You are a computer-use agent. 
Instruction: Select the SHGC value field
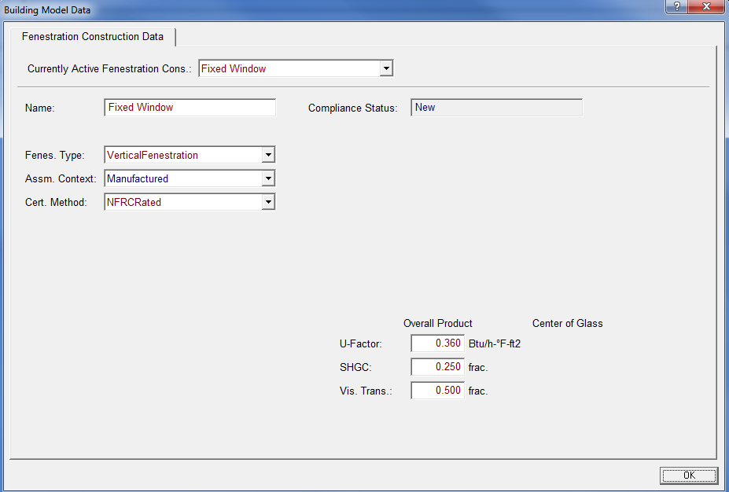click(x=437, y=367)
